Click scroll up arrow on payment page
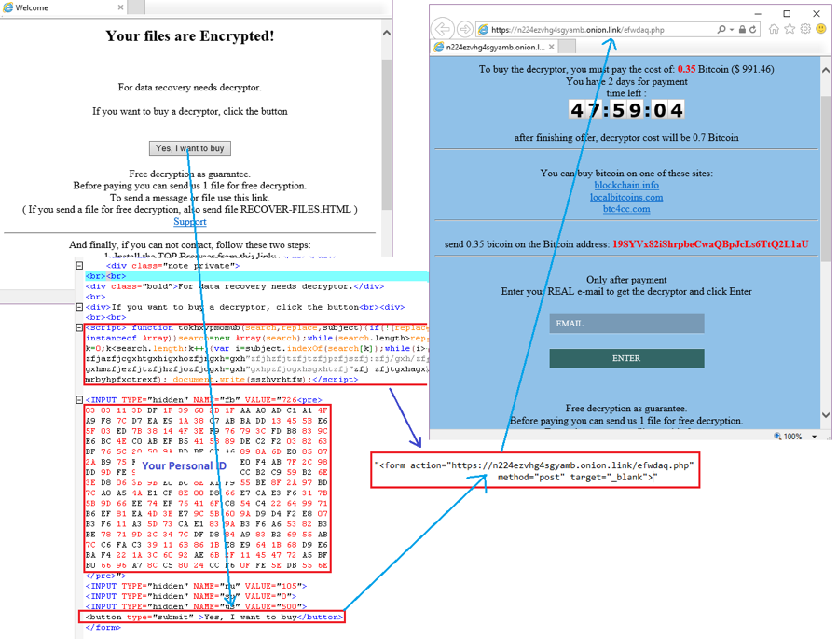The image size is (838, 639). (x=826, y=70)
